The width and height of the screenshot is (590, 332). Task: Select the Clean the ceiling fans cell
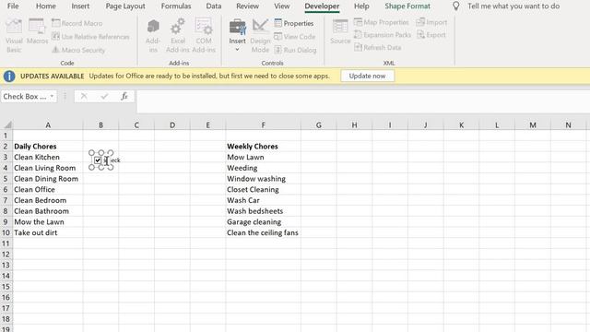click(263, 232)
